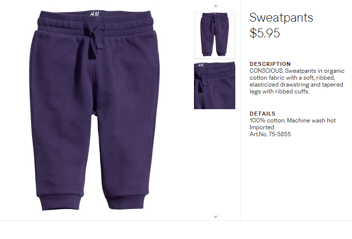The image size is (352, 239).
Task: Click the tapered legs description line
Action: tap(279, 91)
